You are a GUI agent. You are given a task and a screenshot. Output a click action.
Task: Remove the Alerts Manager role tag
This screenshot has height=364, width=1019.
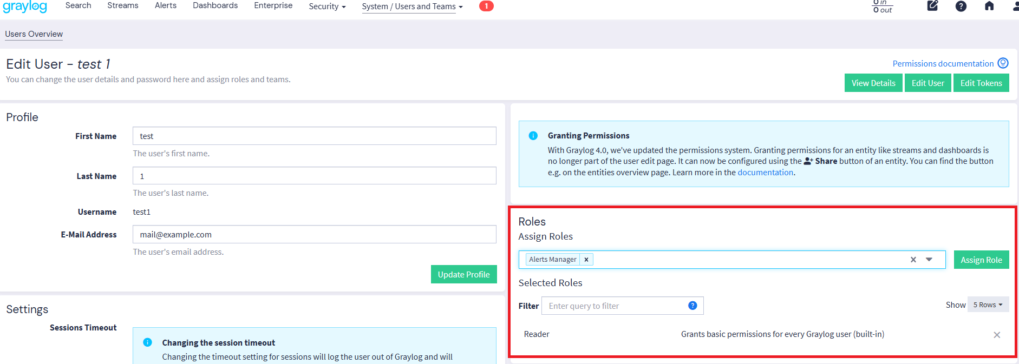pos(586,260)
